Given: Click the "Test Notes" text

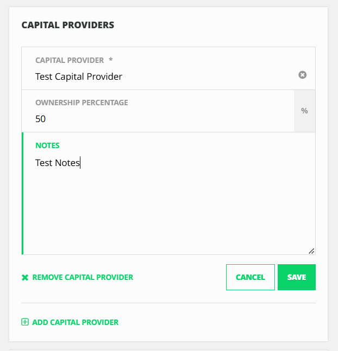Looking at the screenshot, I should pyautogui.click(x=58, y=163).
